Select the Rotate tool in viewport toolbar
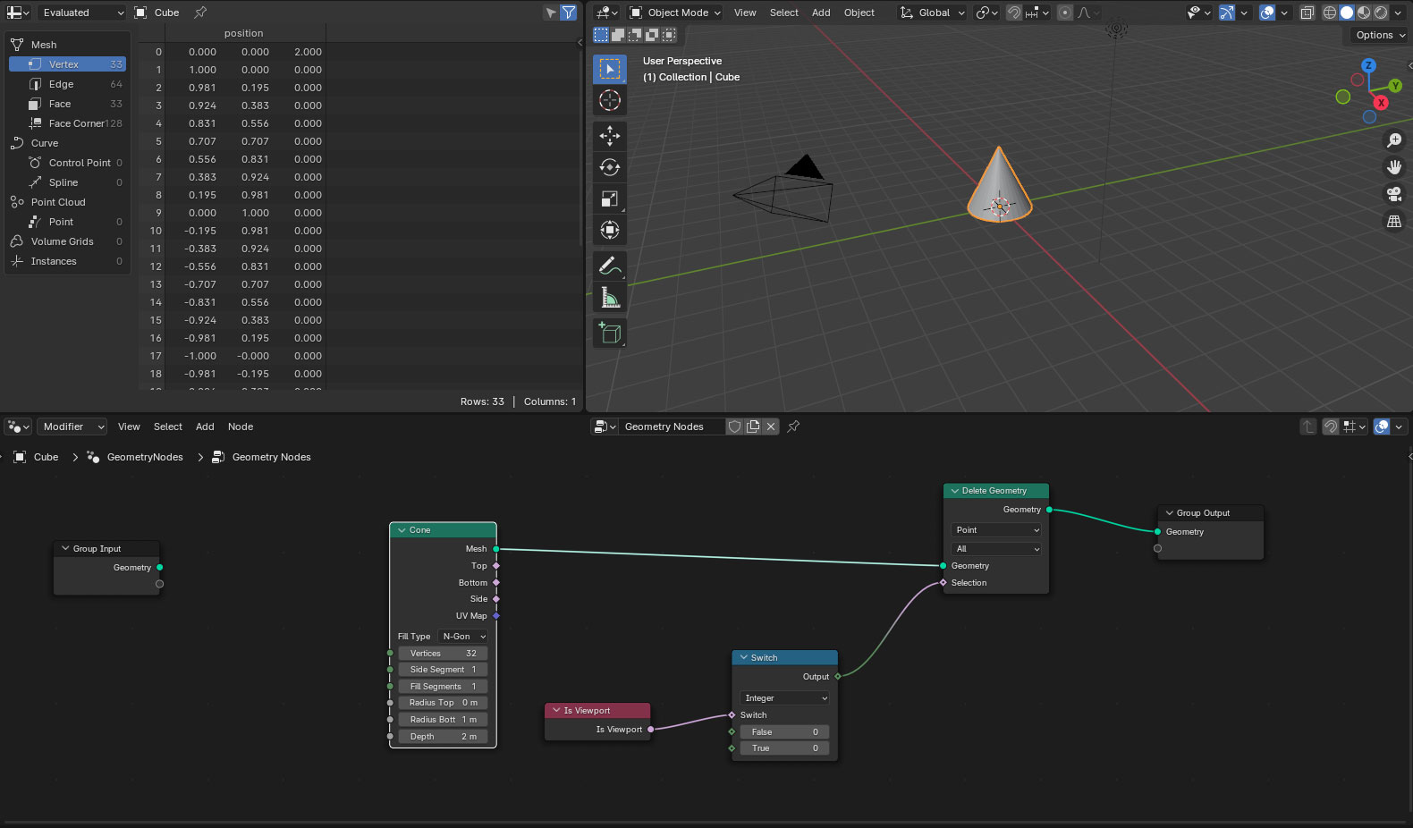The height and width of the screenshot is (828, 1413). [x=610, y=167]
